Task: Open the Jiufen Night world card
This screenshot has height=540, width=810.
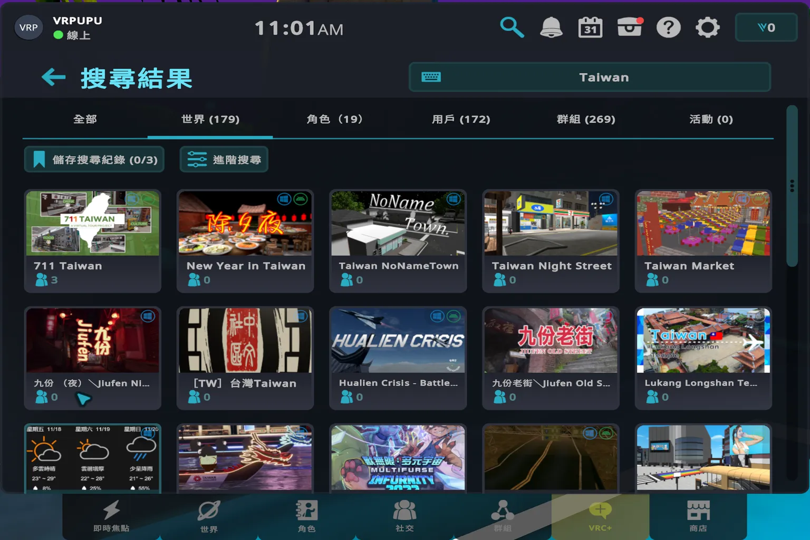Action: tap(93, 358)
